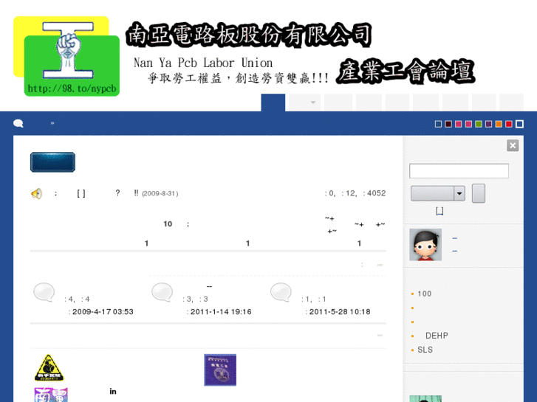Click the yellow triangle camera badge link
Screen dimensions: 537x402
pyautogui.click(x=49, y=368)
